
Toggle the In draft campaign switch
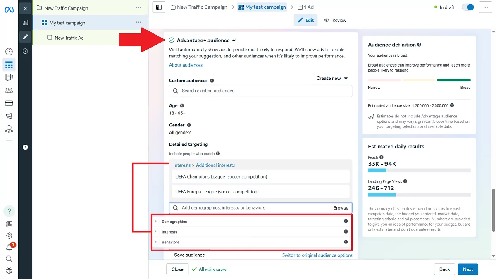tap(467, 7)
